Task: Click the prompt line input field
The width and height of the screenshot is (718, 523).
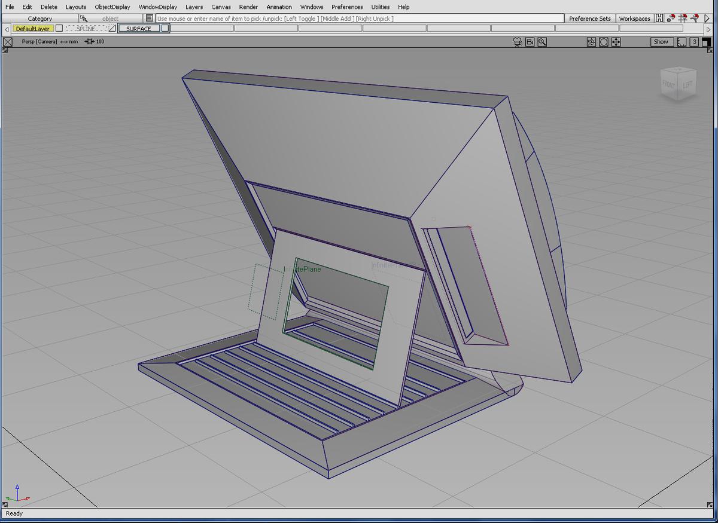Action: tap(359, 19)
